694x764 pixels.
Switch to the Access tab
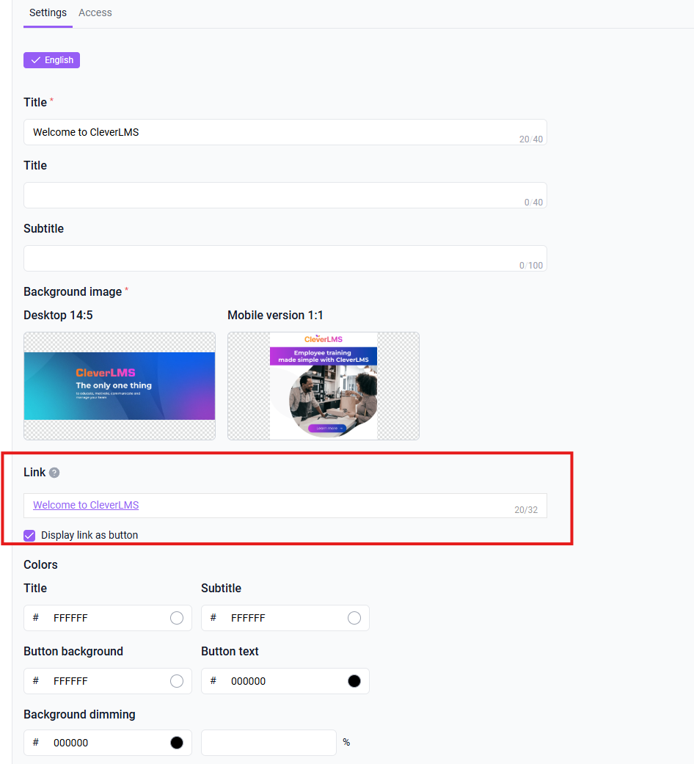(95, 12)
